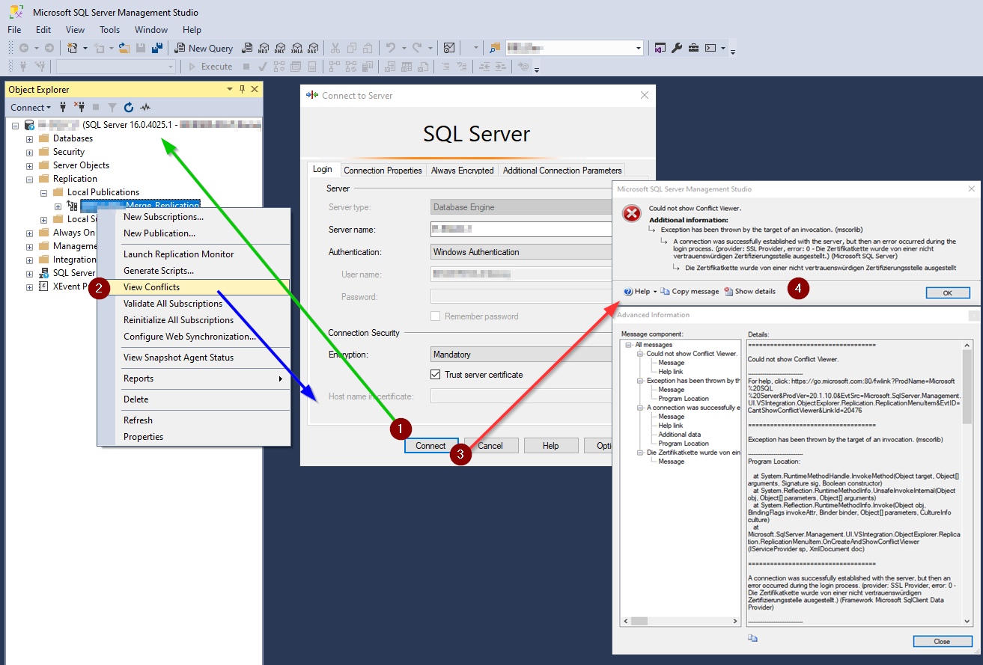
Task: Close the Object Explorer panel
Action: pyautogui.click(x=255, y=89)
